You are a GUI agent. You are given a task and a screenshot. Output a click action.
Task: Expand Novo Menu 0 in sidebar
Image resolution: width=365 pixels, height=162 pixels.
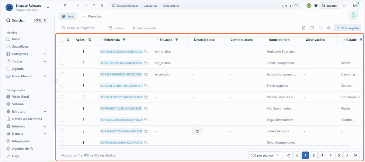pyautogui.click(x=45, y=76)
